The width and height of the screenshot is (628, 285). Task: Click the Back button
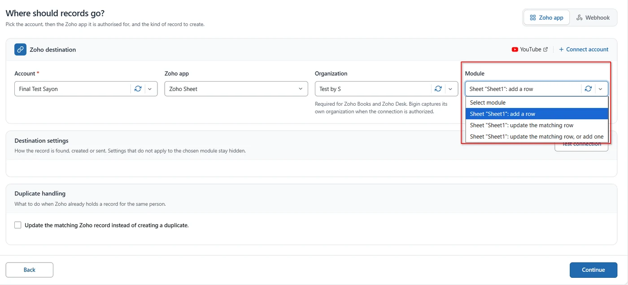pyautogui.click(x=30, y=270)
